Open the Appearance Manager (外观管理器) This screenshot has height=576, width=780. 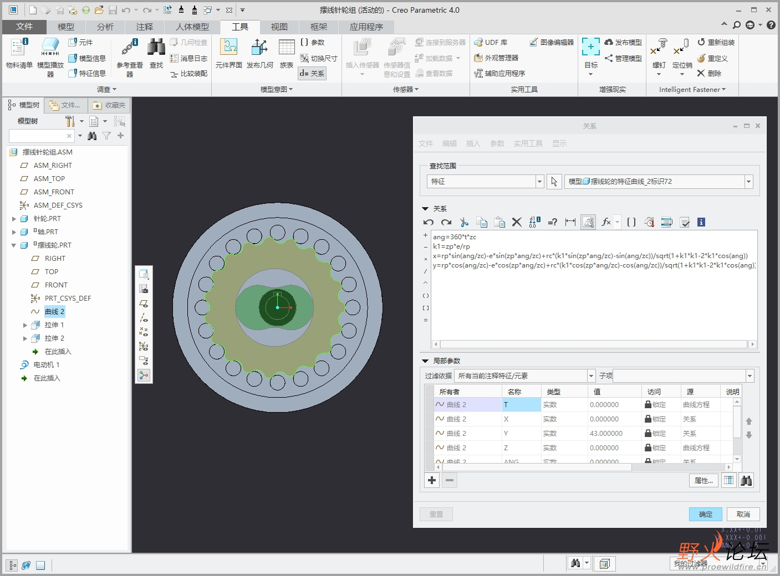497,58
